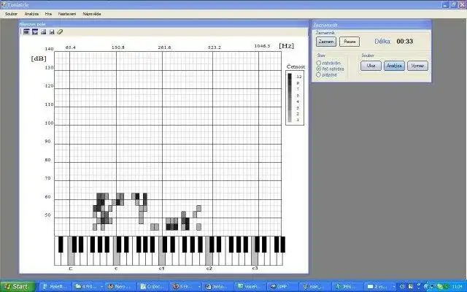Select the eraser icon in toolbar
467x292 pixels.
(x=60, y=32)
